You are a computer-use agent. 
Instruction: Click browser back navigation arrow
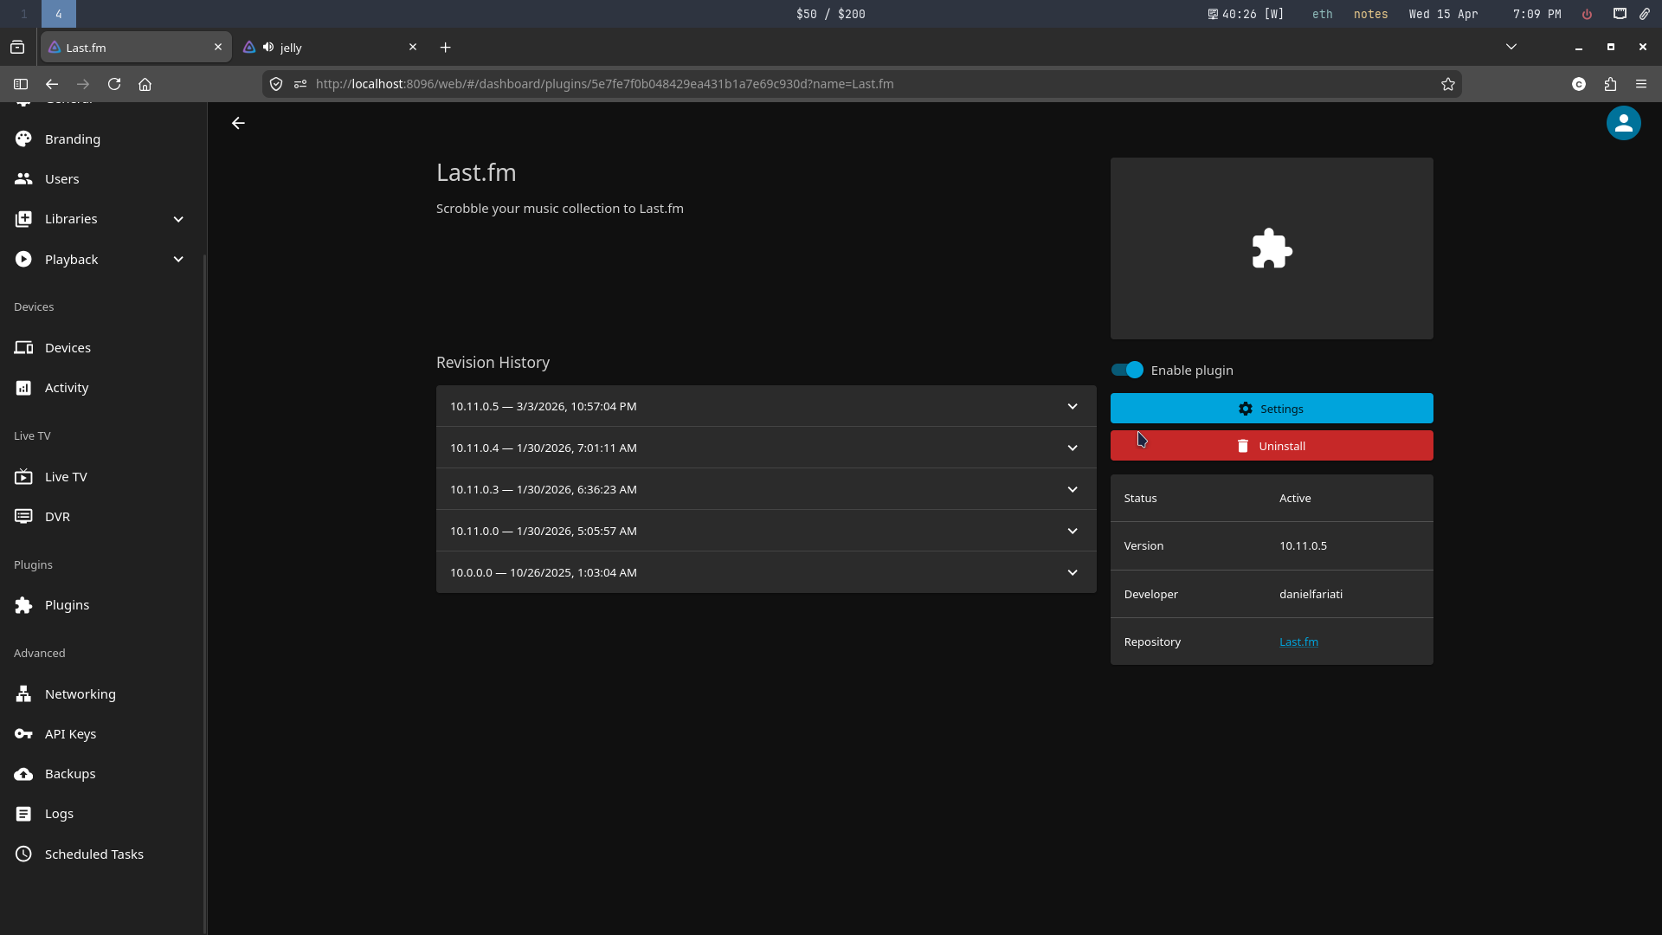pyautogui.click(x=52, y=84)
